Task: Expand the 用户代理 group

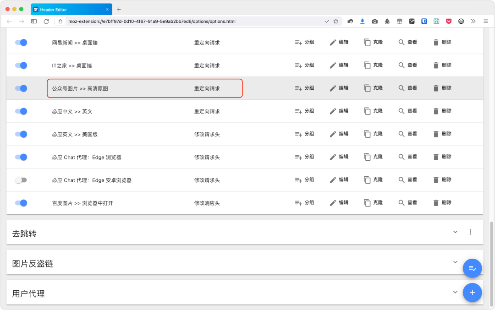Action: (x=455, y=292)
